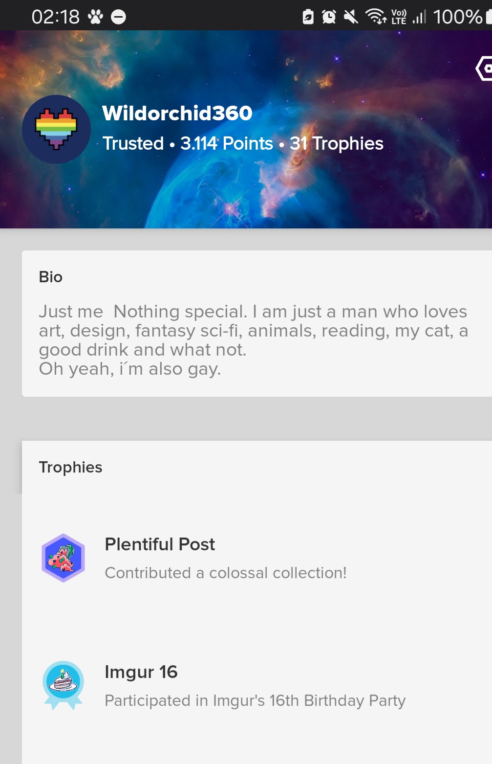Select the Plentiful Post trophy title

click(x=160, y=544)
